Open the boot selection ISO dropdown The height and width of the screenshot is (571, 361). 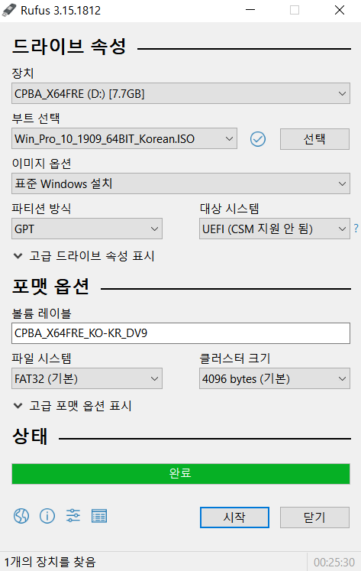pos(124,139)
